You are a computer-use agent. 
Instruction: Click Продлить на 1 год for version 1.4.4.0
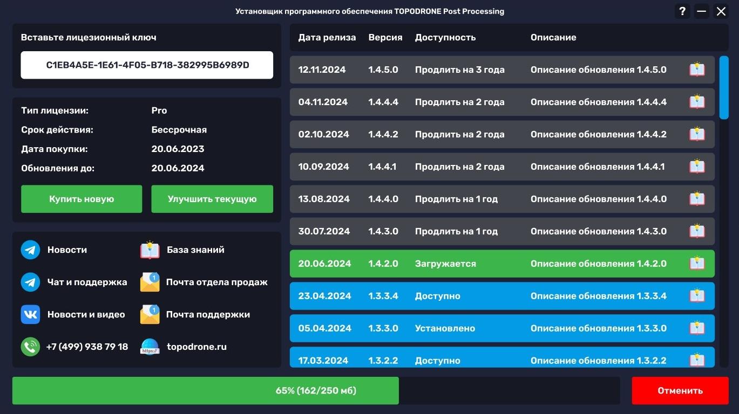point(456,199)
